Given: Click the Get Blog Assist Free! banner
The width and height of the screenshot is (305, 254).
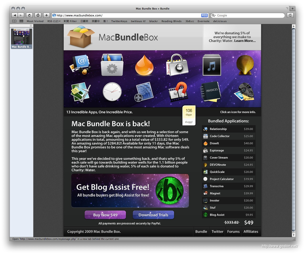Looking at the screenshot, I should tap(130, 191).
